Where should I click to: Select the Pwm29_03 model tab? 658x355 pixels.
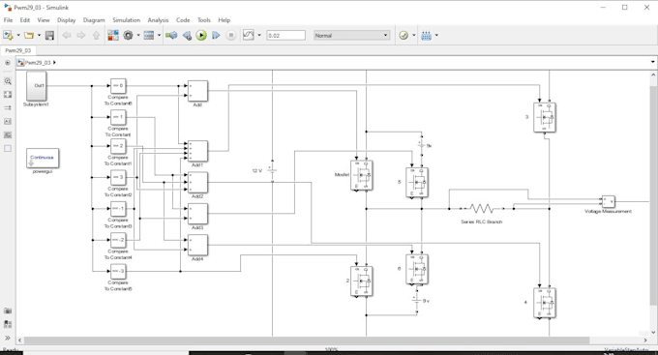(x=18, y=50)
